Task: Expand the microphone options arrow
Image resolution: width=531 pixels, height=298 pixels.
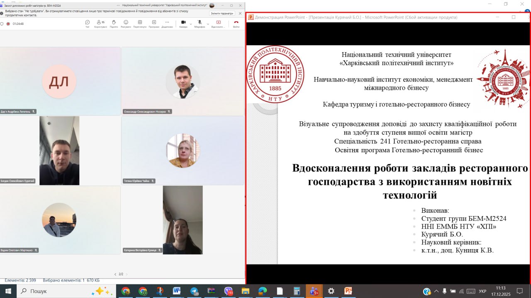Action: point(207,24)
